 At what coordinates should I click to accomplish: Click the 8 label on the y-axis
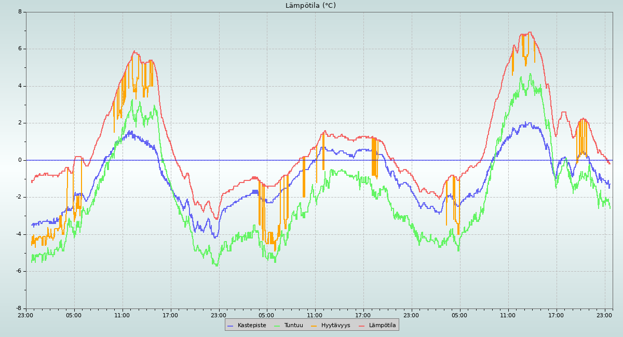pos(20,12)
